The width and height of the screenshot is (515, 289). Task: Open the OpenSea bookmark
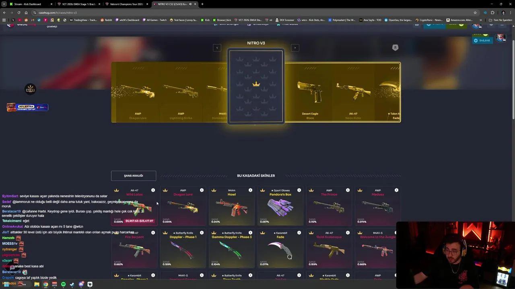click(399, 20)
